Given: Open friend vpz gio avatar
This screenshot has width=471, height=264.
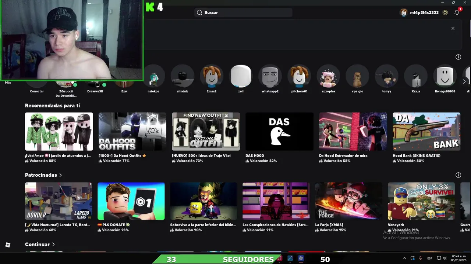Looking at the screenshot, I should [x=357, y=76].
